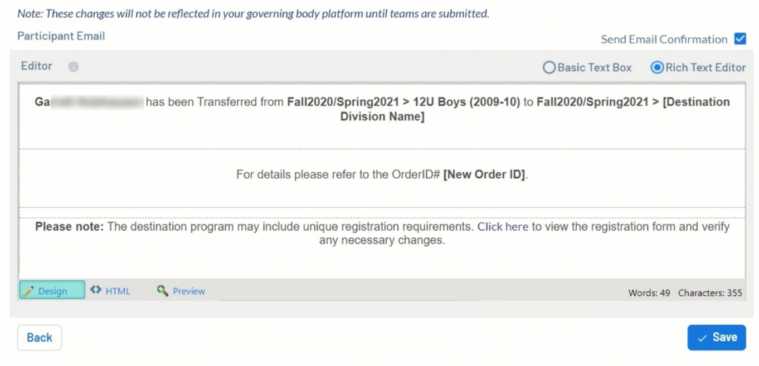Click the info icon next to Editor
This screenshot has width=759, height=366.
coord(73,66)
